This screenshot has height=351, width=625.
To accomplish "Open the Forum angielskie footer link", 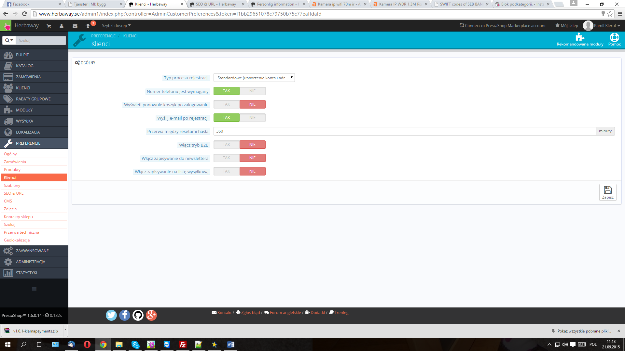I will pos(285,313).
